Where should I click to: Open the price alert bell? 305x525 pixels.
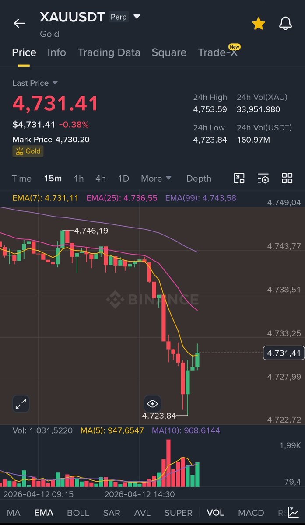click(x=285, y=24)
